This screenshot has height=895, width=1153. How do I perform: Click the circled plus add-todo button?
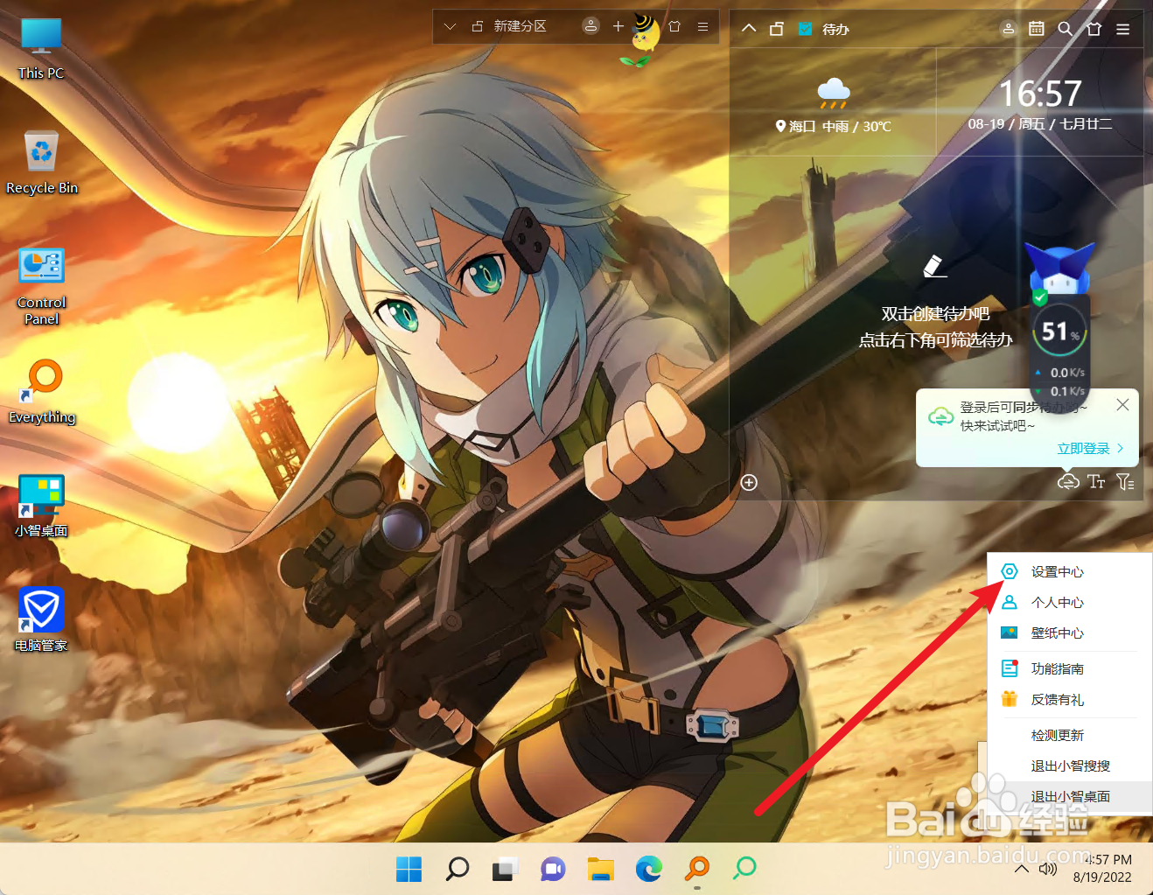749,482
